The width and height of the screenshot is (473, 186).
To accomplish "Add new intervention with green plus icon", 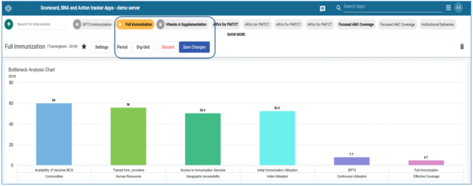I will [x=9, y=24].
